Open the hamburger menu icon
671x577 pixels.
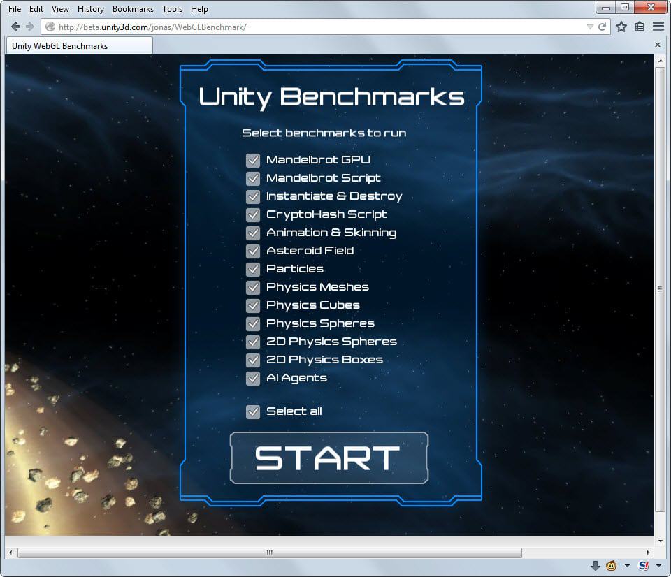point(658,27)
